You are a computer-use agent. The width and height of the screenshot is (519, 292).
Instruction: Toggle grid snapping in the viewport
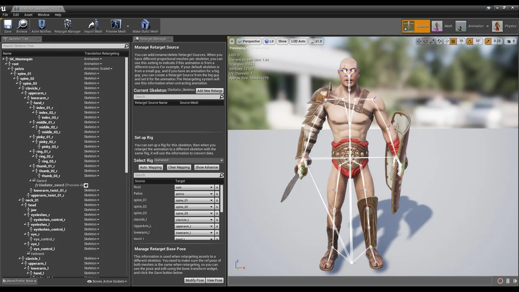(x=453, y=41)
